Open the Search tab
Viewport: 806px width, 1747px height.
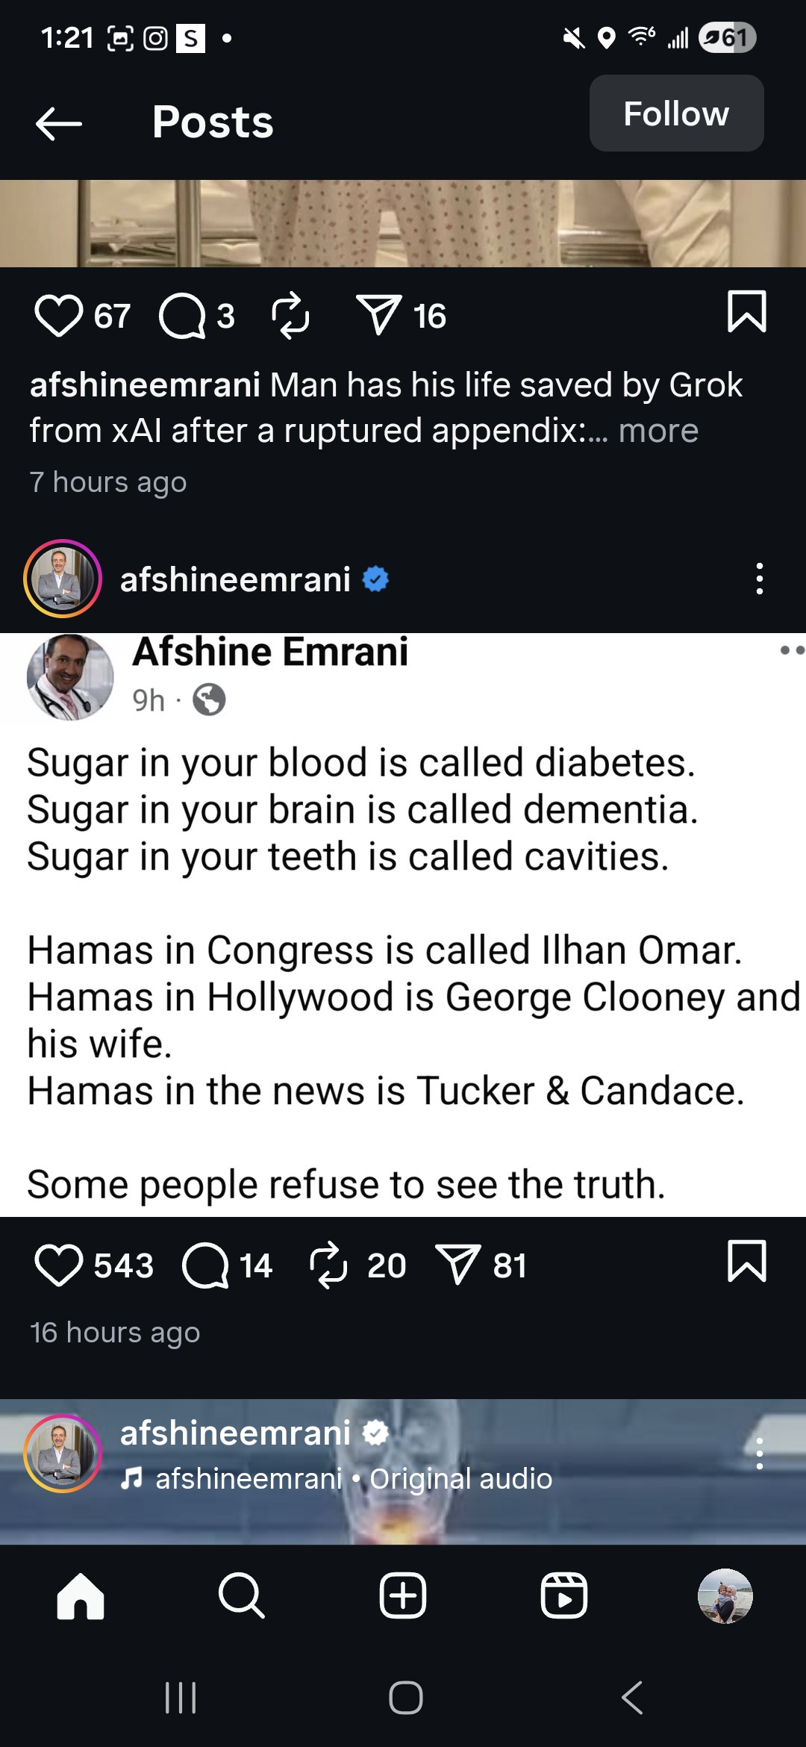point(241,1596)
